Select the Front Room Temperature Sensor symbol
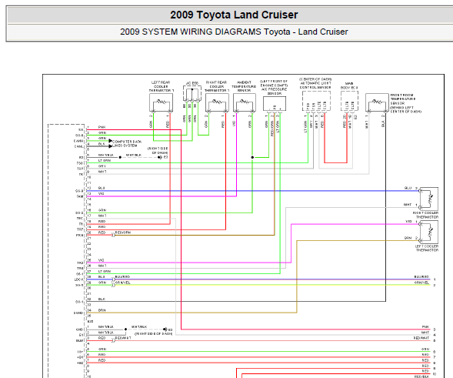This screenshot has width=453, height=378. [x=377, y=102]
